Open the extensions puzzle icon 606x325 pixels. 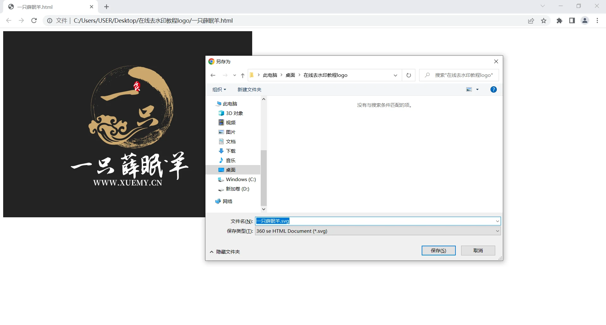(x=559, y=20)
